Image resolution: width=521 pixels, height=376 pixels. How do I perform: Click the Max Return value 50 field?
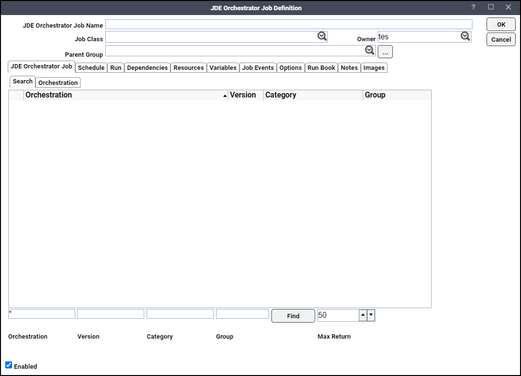pos(338,315)
